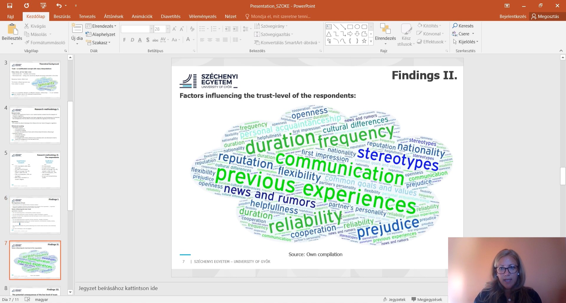Image resolution: width=566 pixels, height=303 pixels.
Task: Select the text box shape in gallery
Action: coord(329,27)
